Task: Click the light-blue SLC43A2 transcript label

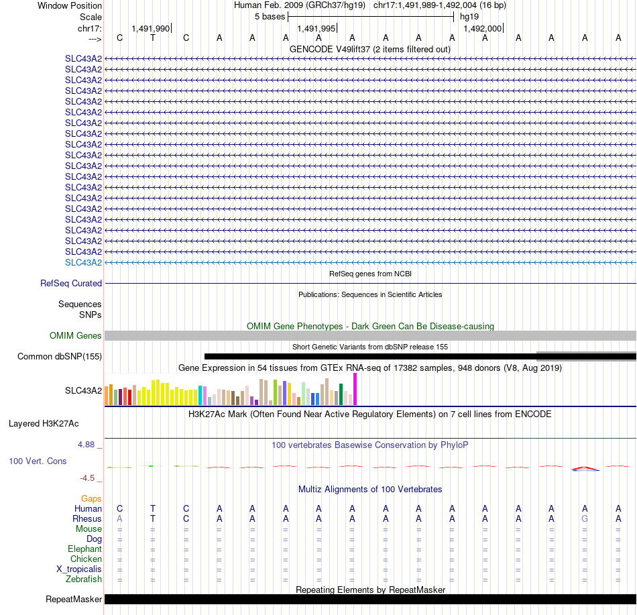Action: [x=83, y=262]
